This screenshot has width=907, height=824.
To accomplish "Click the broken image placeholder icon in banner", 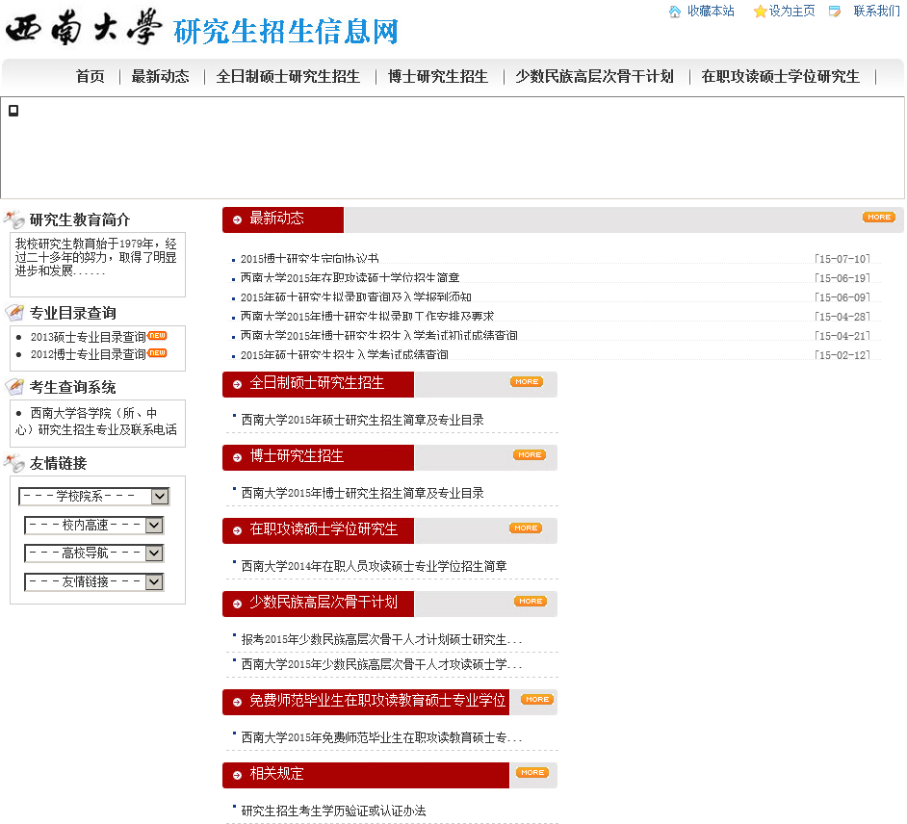I will coord(13,111).
